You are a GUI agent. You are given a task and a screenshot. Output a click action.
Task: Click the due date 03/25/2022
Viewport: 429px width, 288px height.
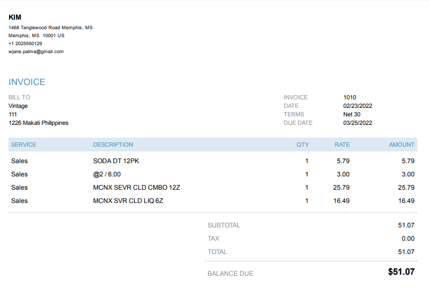point(358,123)
